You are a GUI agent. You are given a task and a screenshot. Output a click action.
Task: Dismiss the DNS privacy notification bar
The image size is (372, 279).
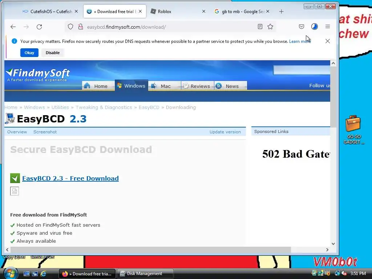click(x=328, y=41)
